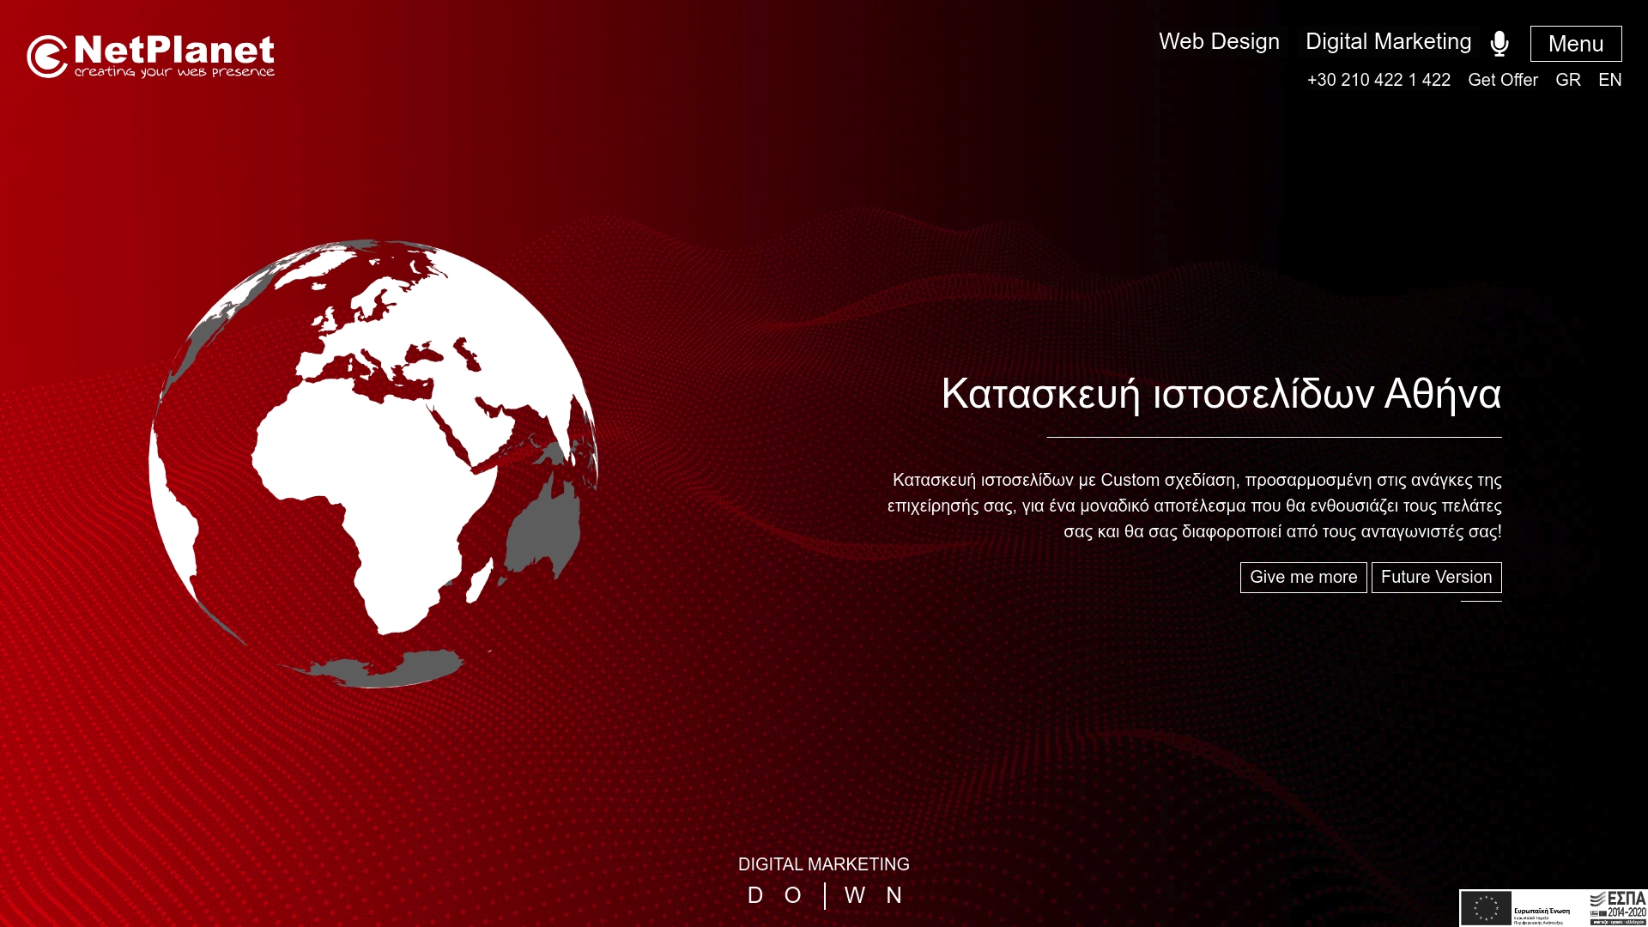Switch language to EN
Image resolution: width=1648 pixels, height=927 pixels.
point(1611,80)
